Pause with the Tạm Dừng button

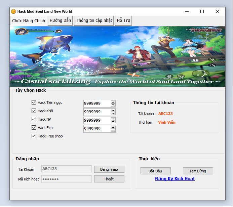click(x=198, y=171)
